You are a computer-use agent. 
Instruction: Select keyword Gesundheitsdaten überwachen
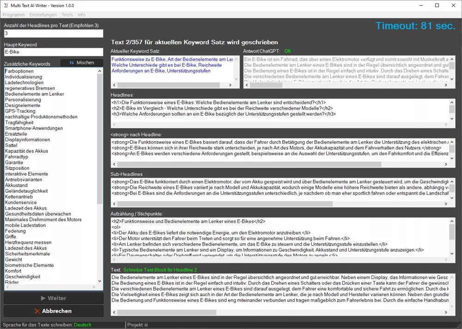coord(38,214)
